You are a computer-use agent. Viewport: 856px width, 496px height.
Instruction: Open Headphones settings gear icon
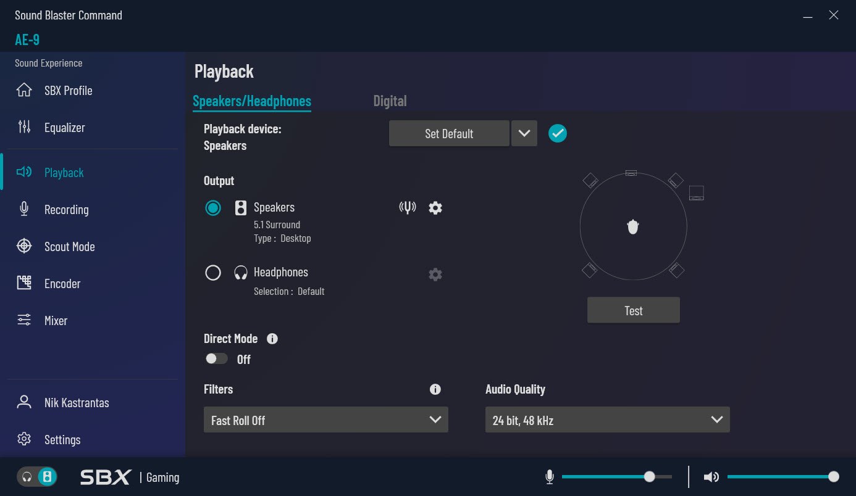435,275
